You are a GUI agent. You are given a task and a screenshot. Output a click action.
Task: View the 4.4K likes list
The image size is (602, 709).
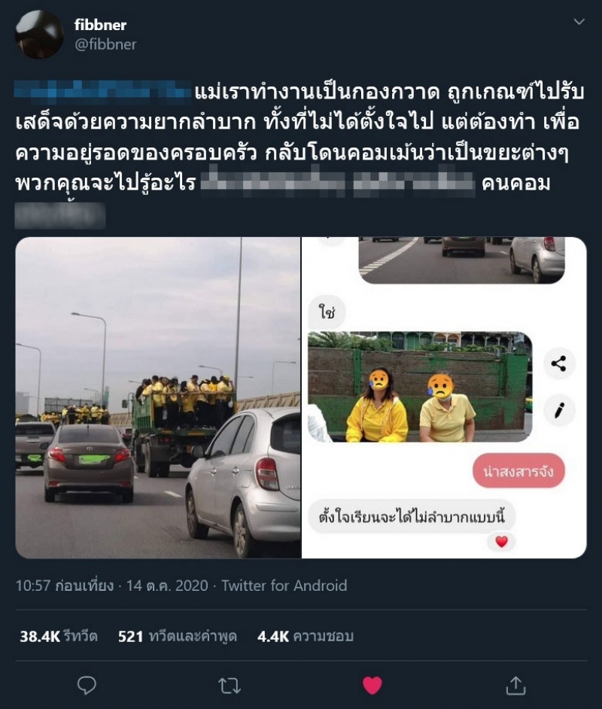coord(305,637)
